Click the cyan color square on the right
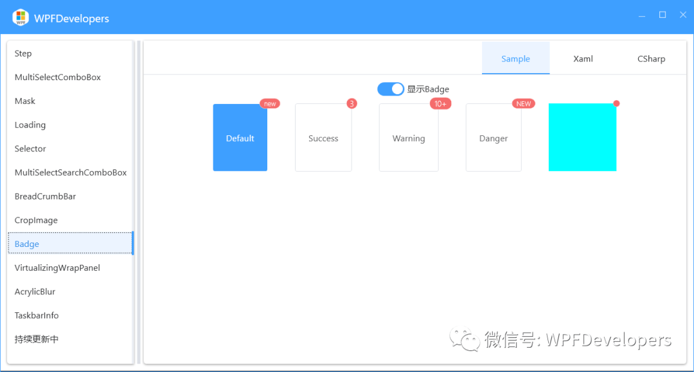 coord(582,137)
